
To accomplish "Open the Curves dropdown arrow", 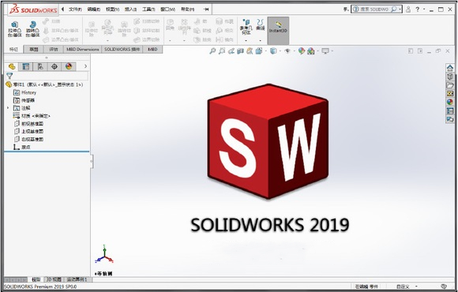I will tap(260, 40).
